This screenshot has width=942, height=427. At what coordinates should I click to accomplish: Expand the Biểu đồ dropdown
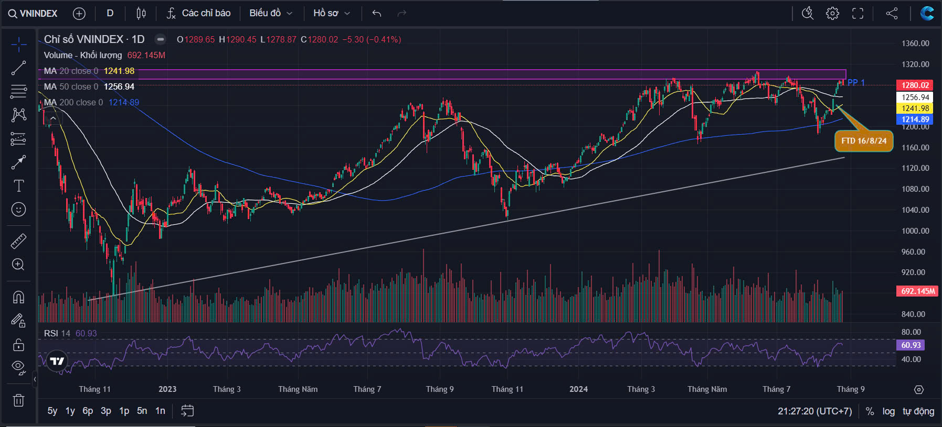(x=271, y=13)
